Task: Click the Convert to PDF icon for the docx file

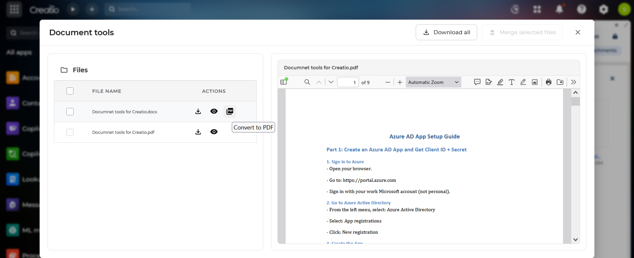Action: click(x=230, y=112)
